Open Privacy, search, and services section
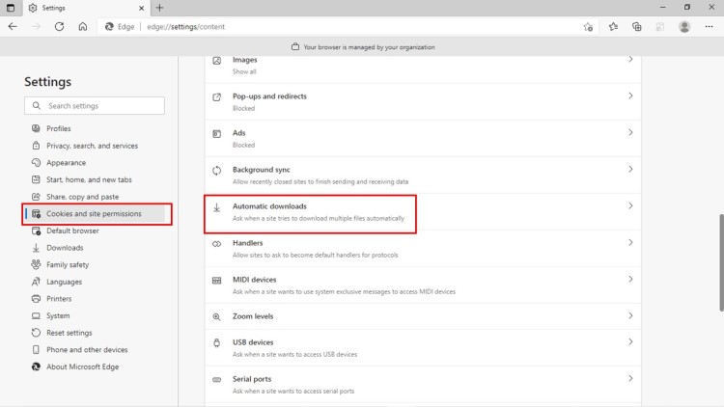 [x=92, y=146]
